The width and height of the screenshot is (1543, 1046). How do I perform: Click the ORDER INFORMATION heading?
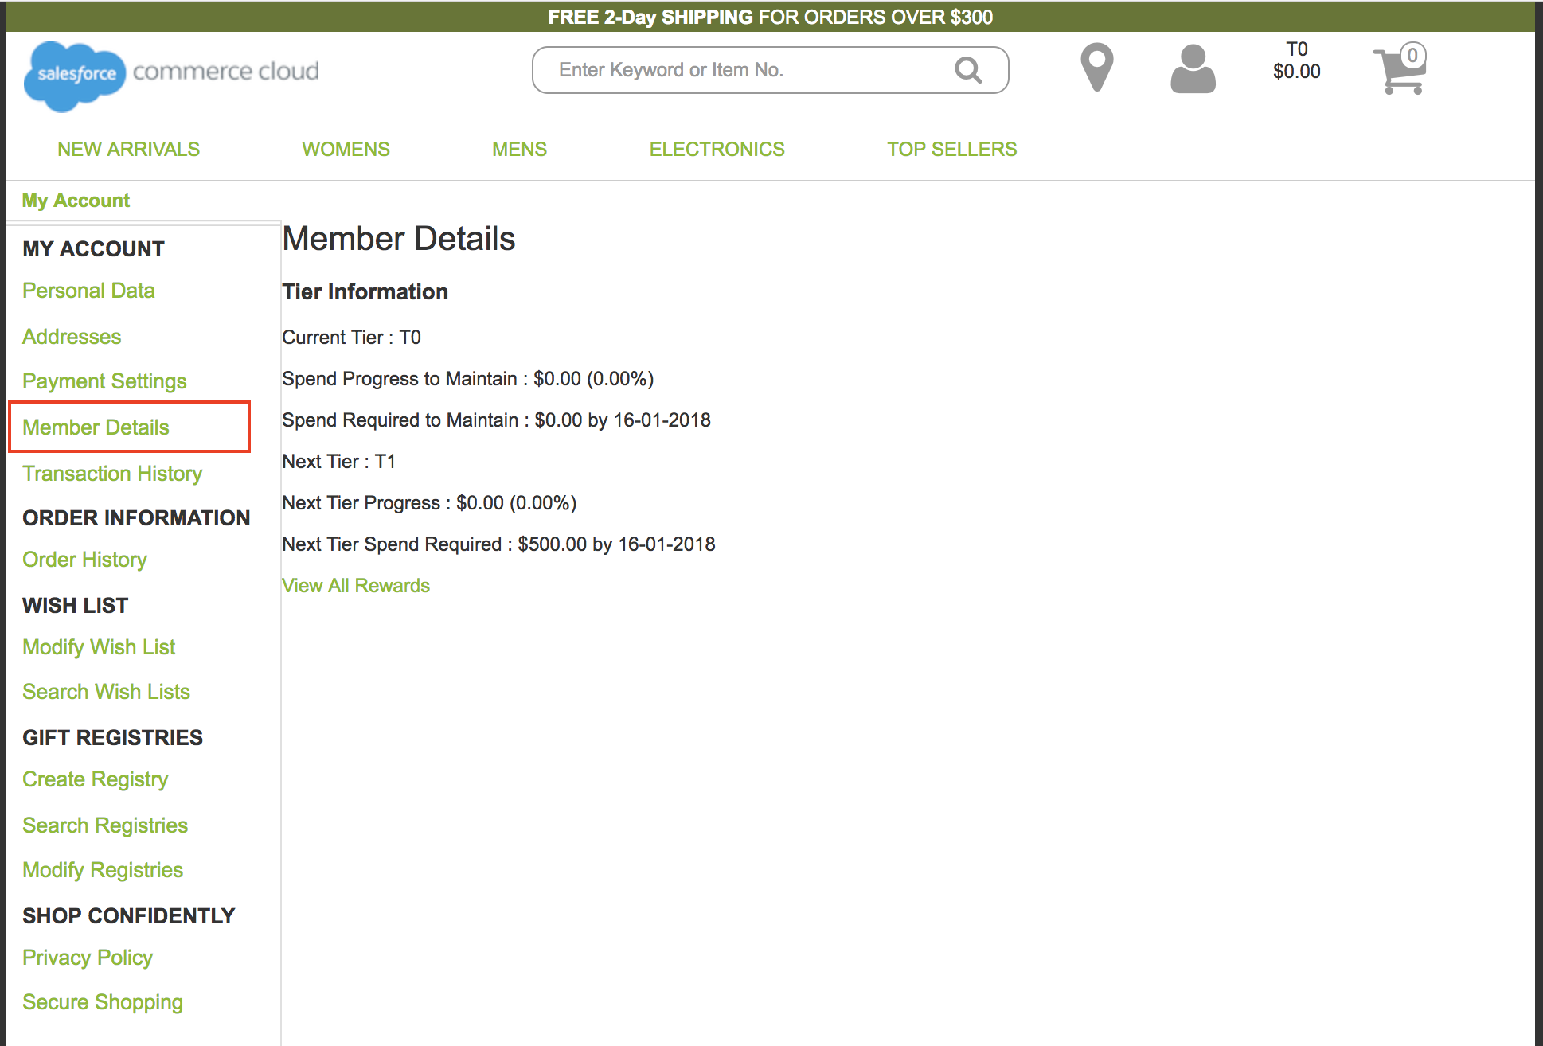coord(136,518)
